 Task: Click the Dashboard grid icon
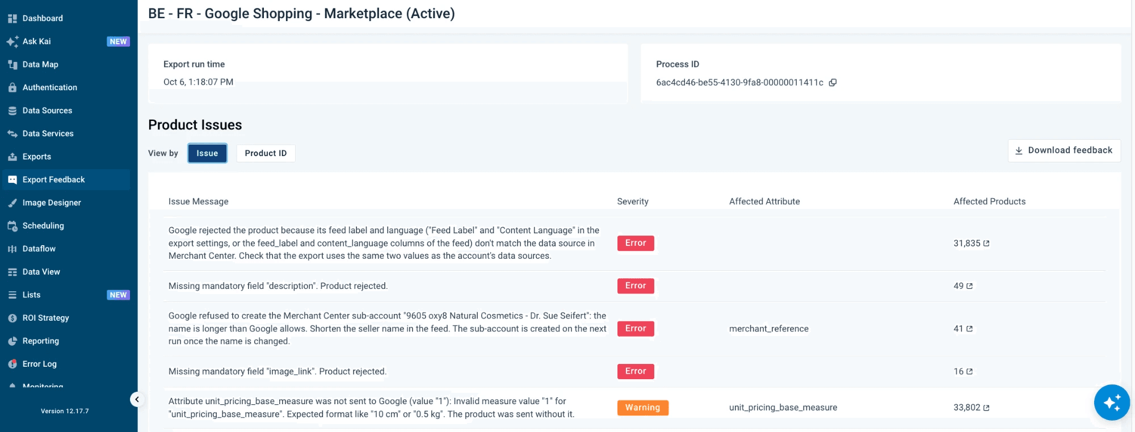pyautogui.click(x=12, y=19)
